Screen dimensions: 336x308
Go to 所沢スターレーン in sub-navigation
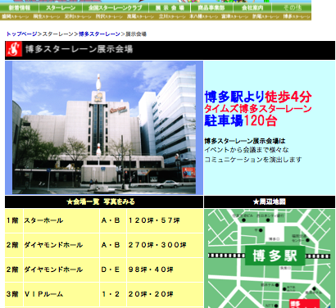[x=109, y=16]
